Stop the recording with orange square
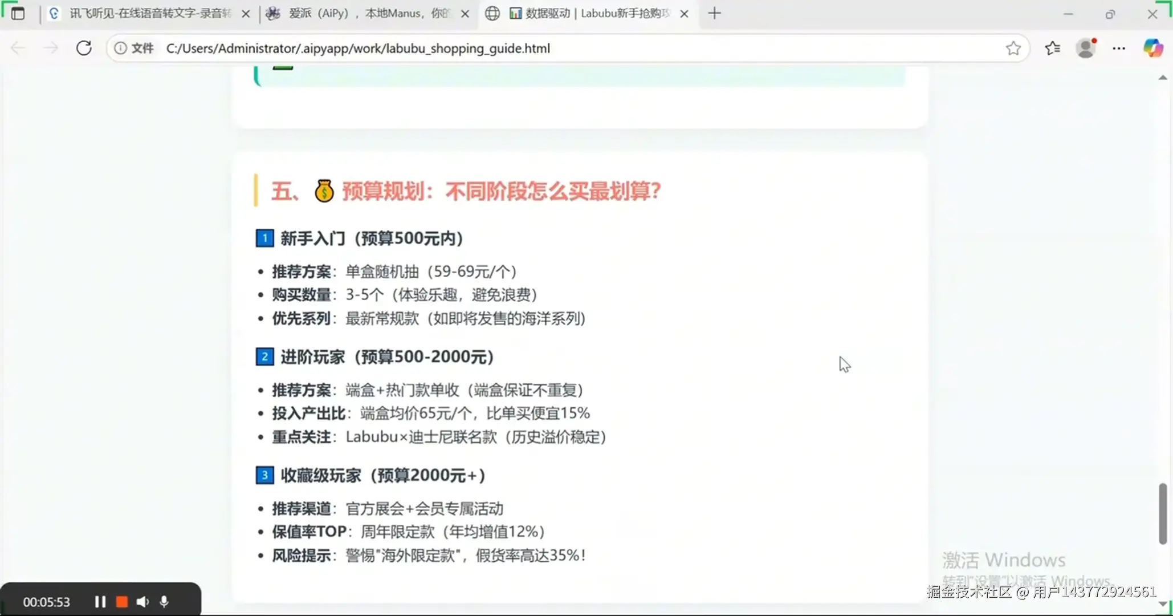Image resolution: width=1173 pixels, height=616 pixels. (121, 602)
